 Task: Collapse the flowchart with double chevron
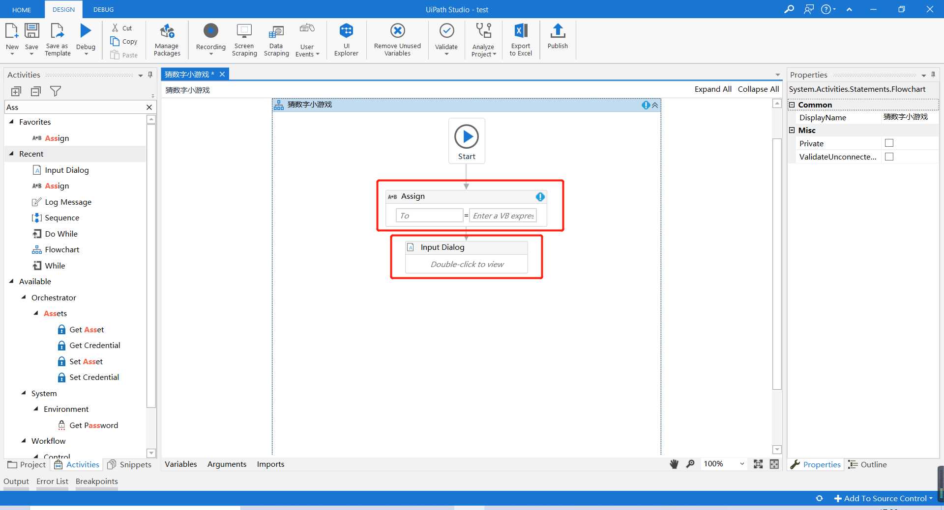(655, 105)
